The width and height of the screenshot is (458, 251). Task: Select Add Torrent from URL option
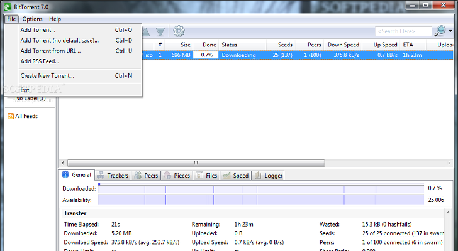[50, 51]
